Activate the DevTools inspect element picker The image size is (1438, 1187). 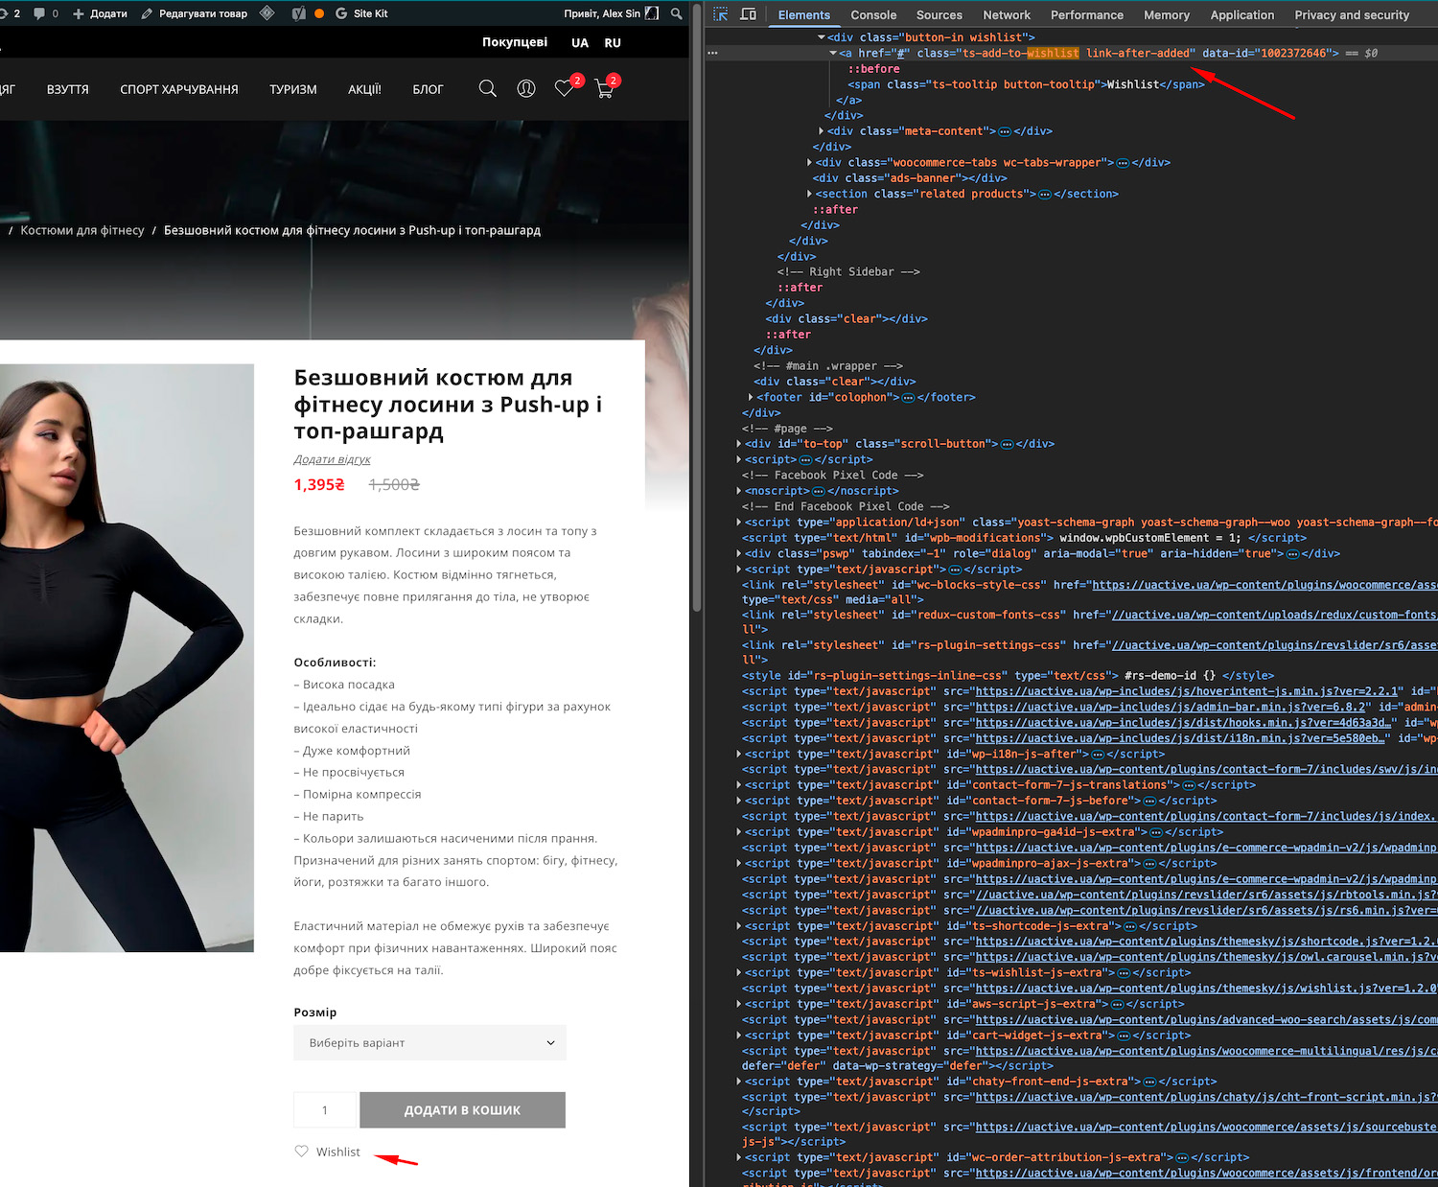pyautogui.click(x=721, y=14)
